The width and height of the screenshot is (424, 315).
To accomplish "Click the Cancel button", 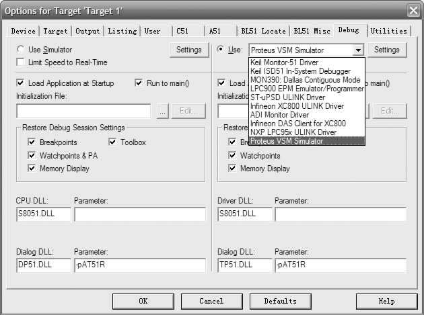I will click(211, 302).
